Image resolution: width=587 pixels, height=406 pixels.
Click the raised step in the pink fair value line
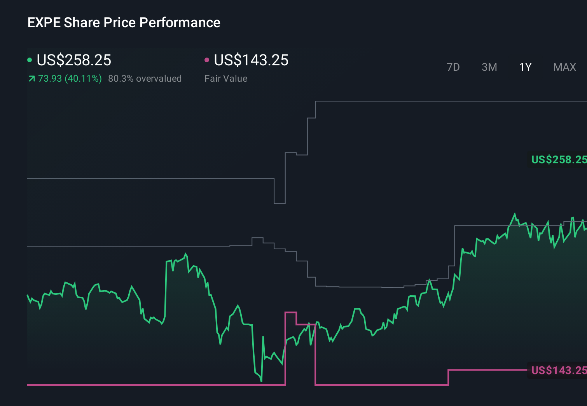point(291,312)
